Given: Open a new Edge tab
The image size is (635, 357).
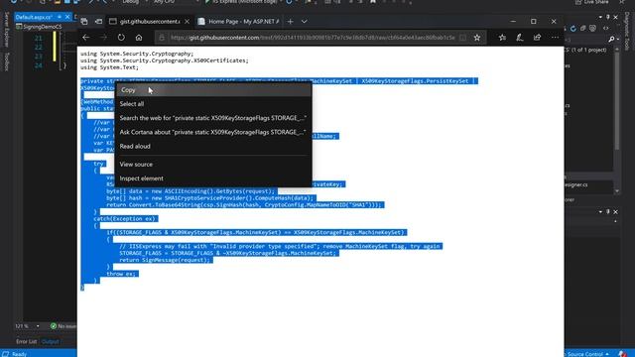Looking at the screenshot, I should pos(291,22).
